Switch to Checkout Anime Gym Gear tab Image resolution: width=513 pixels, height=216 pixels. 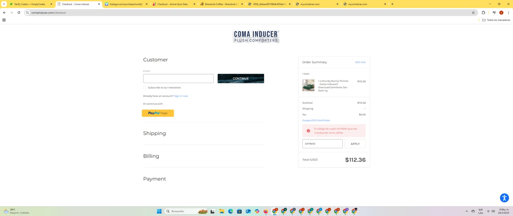click(x=173, y=4)
